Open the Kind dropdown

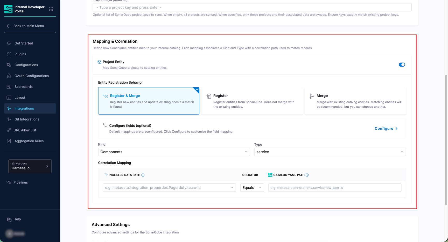(174, 152)
